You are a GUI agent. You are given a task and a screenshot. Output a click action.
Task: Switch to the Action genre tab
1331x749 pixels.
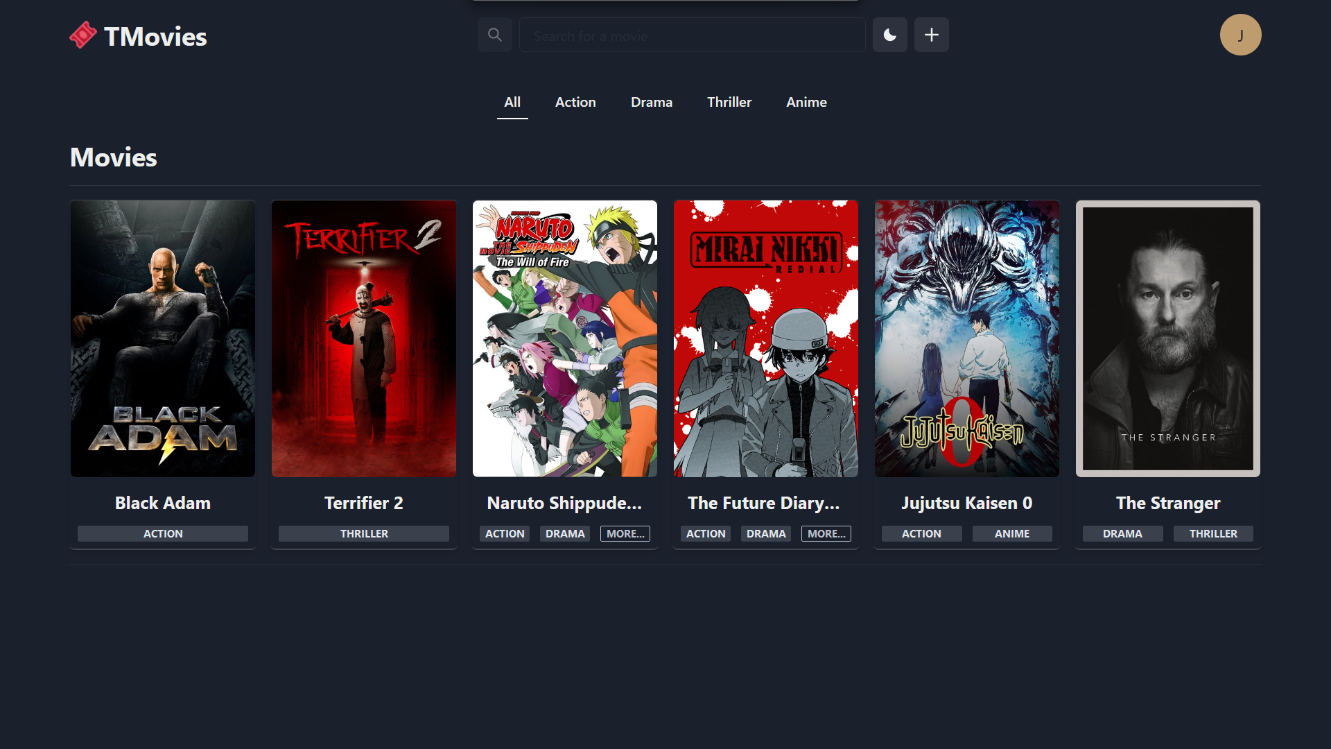click(x=575, y=102)
